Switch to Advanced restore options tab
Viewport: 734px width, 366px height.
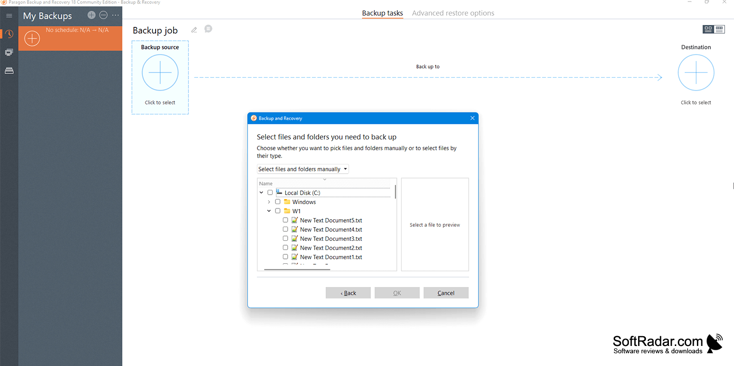(x=453, y=13)
